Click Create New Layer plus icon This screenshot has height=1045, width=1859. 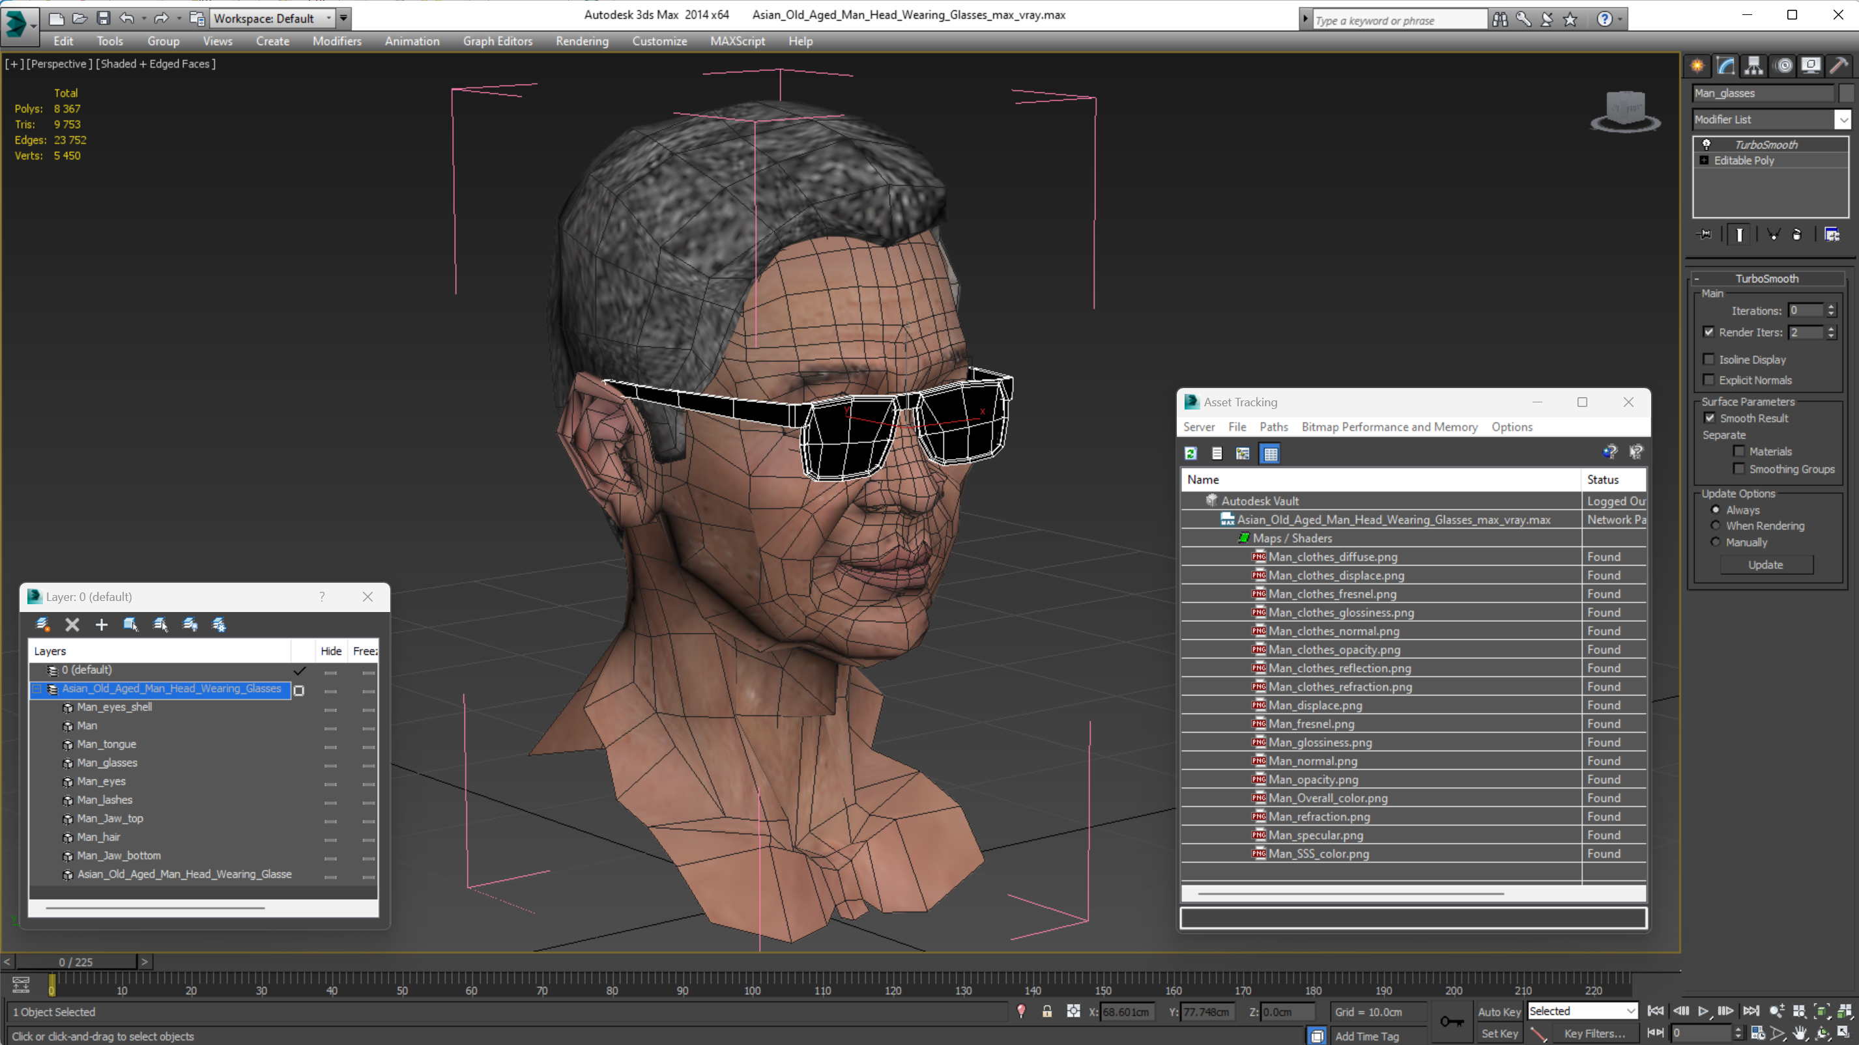102,624
